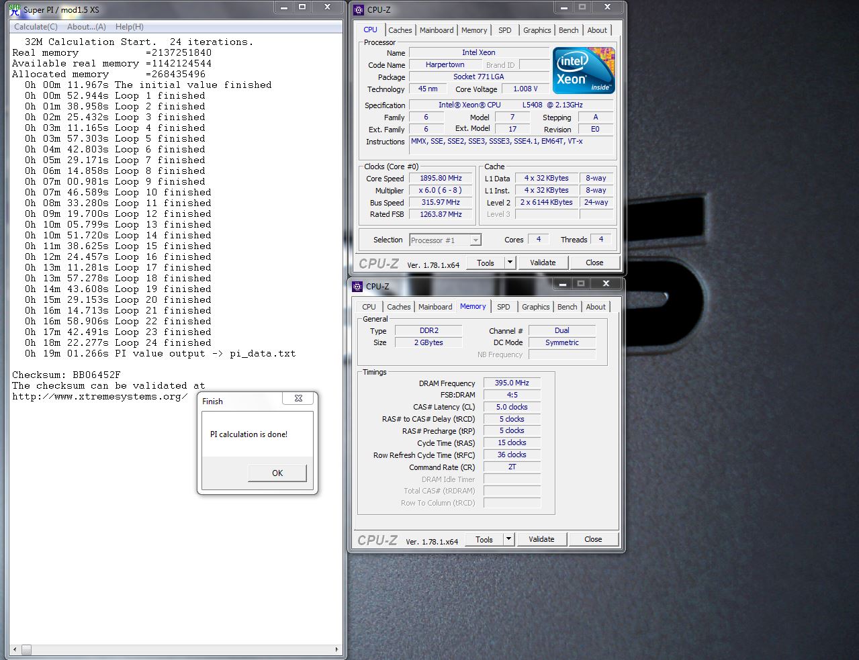Open the About...(A) menu in Super PI
859x660 pixels.
pyautogui.click(x=87, y=27)
